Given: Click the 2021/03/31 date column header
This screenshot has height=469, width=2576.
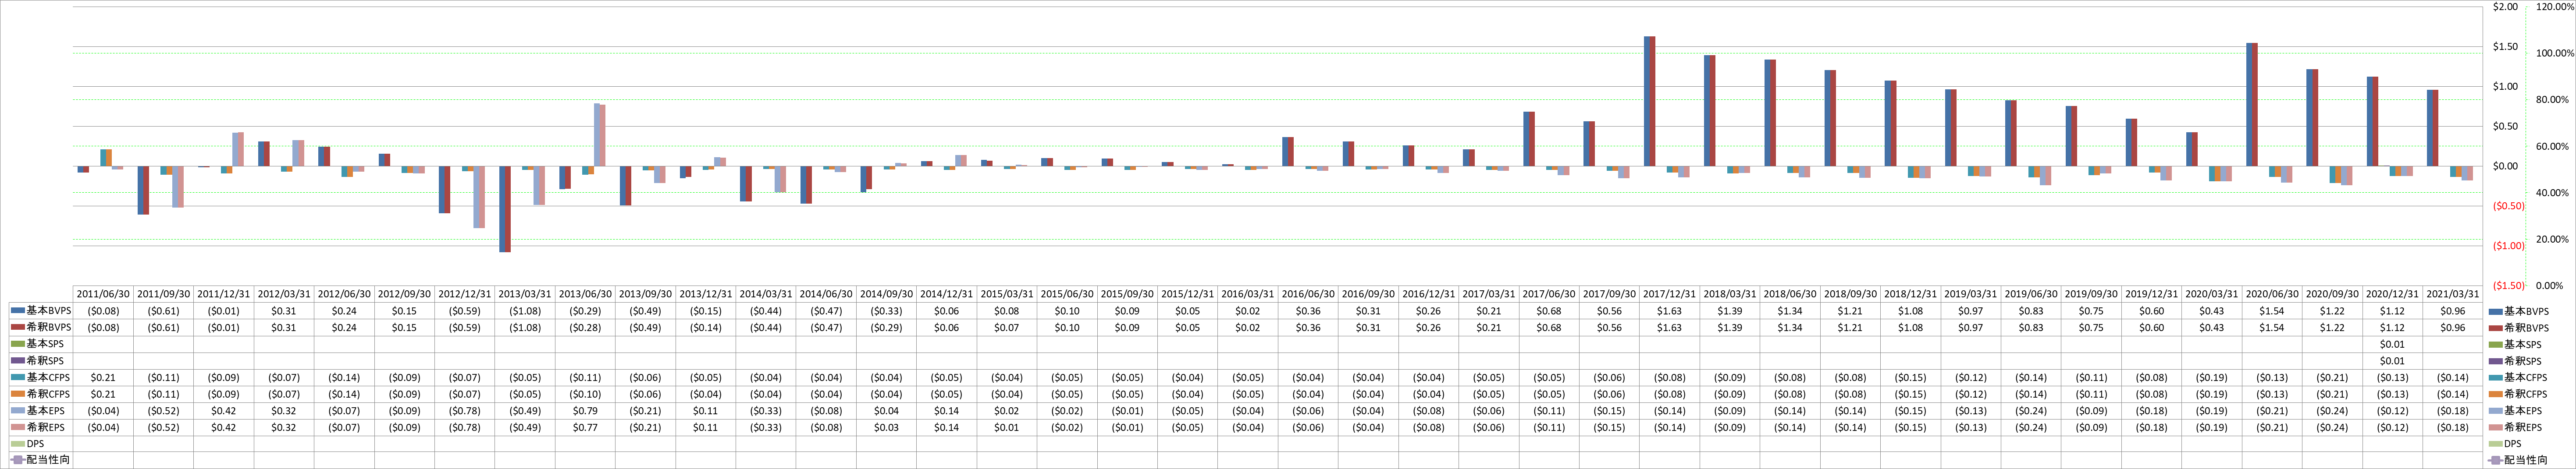Looking at the screenshot, I should point(2452,294).
